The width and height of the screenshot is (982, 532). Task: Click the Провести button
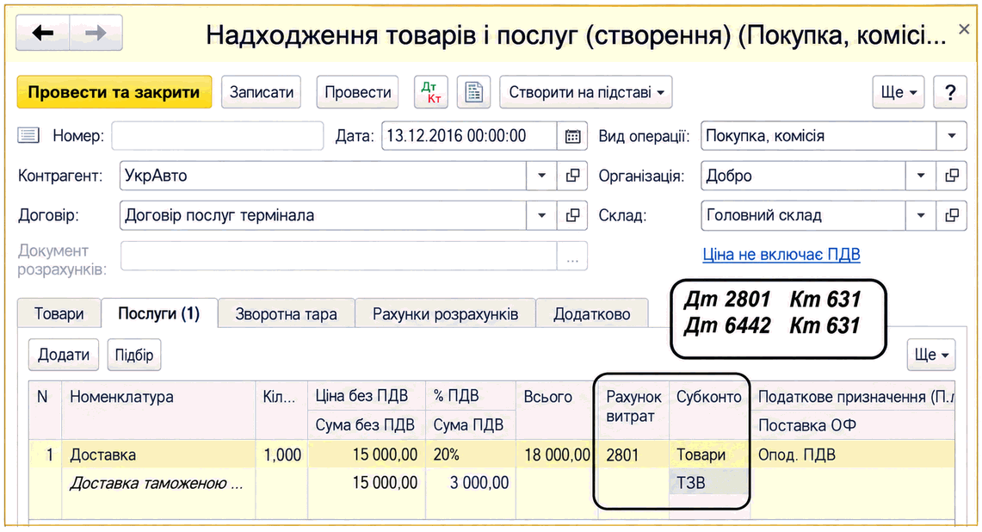(x=358, y=92)
